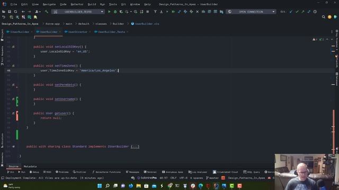Click the Forward navigation arrow
Screen dimensions: 339x190
(x=29, y=12)
